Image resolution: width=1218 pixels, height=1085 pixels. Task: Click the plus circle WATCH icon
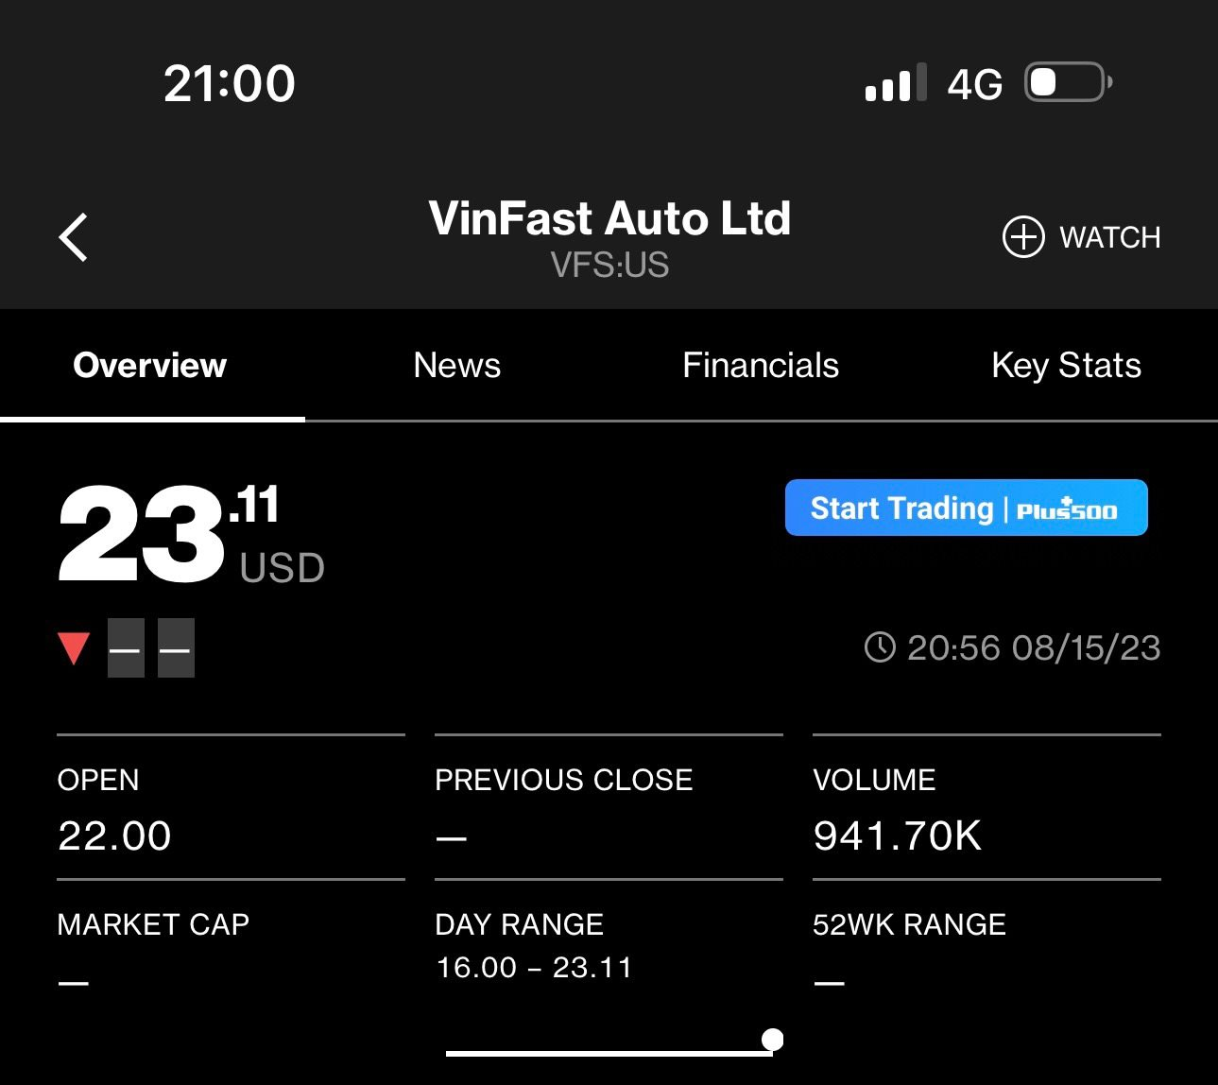coord(1022,237)
